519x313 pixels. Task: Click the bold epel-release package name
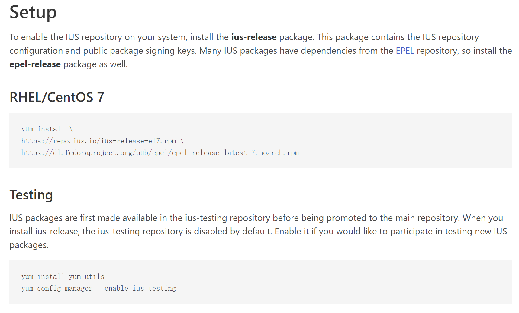coord(35,64)
